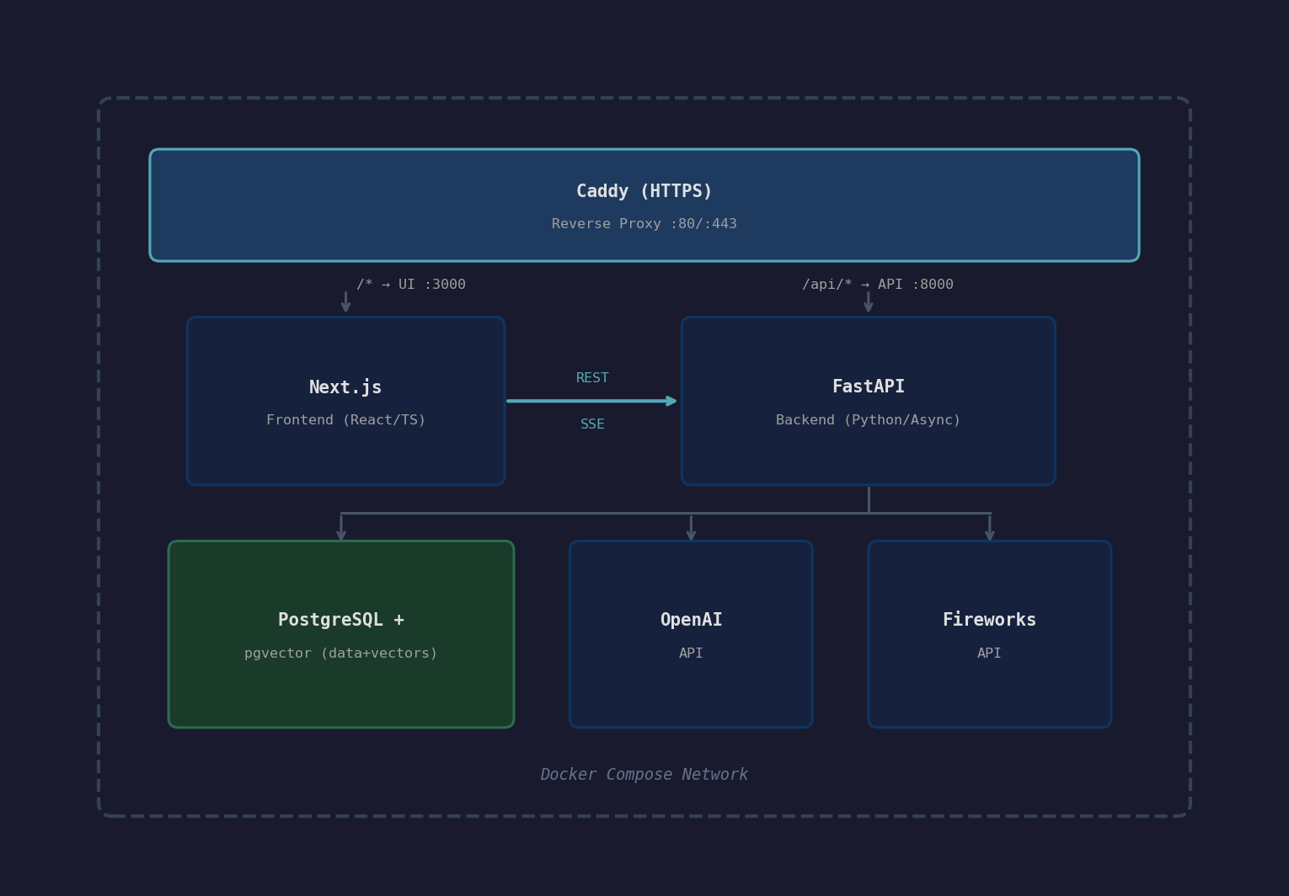Select the Caddy (HTTPS) reverse proxy node

pos(644,205)
